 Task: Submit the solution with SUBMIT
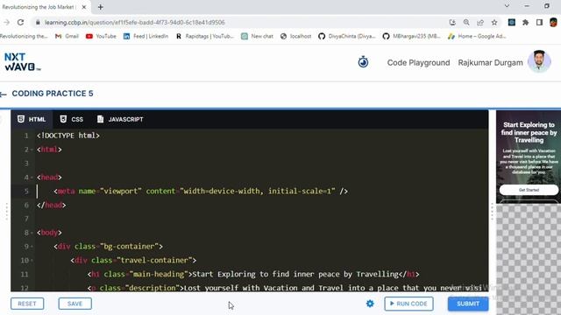pyautogui.click(x=468, y=304)
